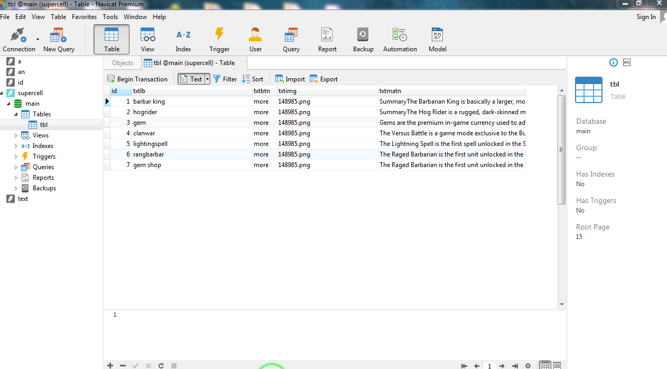The height and width of the screenshot is (369, 667).
Task: Open the Backup tool in the toolbar
Action: 363,40
